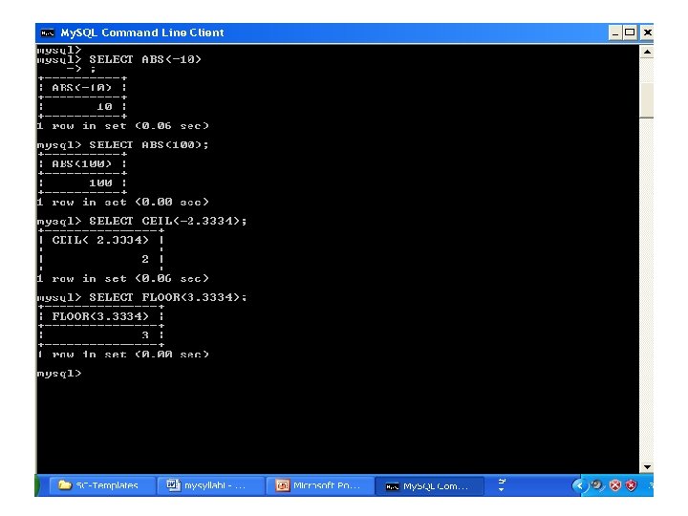Click the ABS(-10) column header
Viewport: 688px width, 516px height.
(82, 87)
